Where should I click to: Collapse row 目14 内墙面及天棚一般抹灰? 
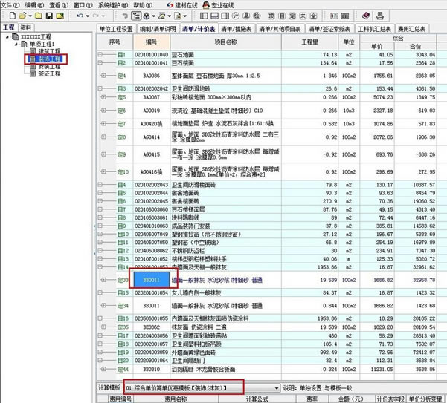click(100, 267)
